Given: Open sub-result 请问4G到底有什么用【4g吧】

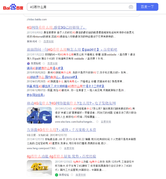Looking at the screenshot, I should [x=45, y=68].
